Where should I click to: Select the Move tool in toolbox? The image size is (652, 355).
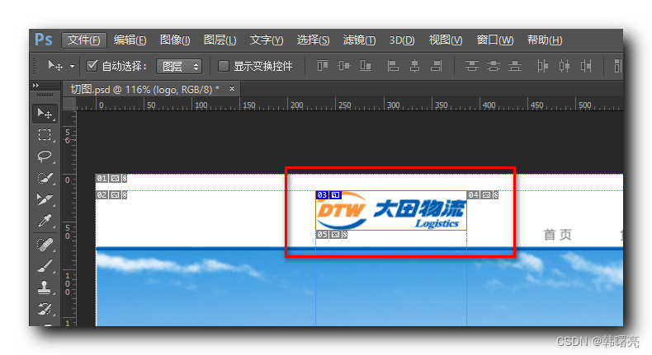[45, 114]
